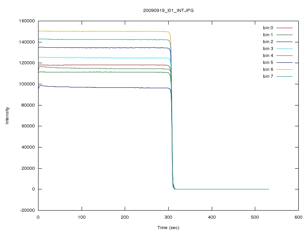Click the plot title 20090919_I01_INT.JPG

click(168, 10)
